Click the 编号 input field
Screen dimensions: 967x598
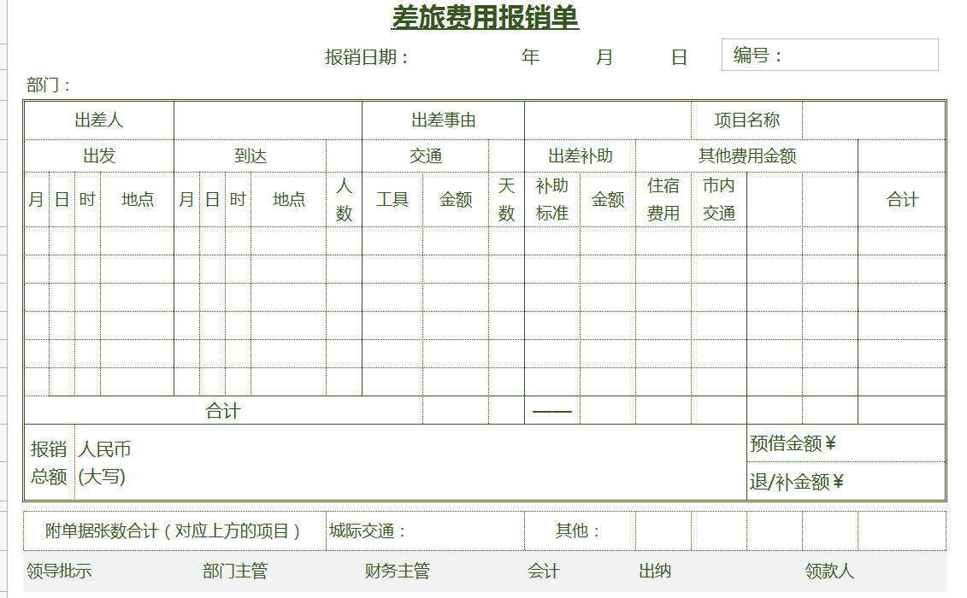855,56
